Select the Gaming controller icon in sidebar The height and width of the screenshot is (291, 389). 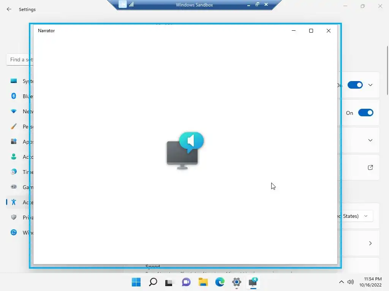[x=14, y=187]
